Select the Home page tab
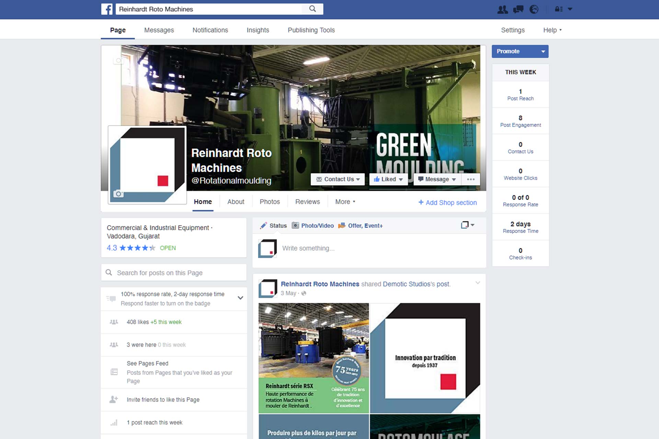659x439 pixels. click(x=203, y=202)
